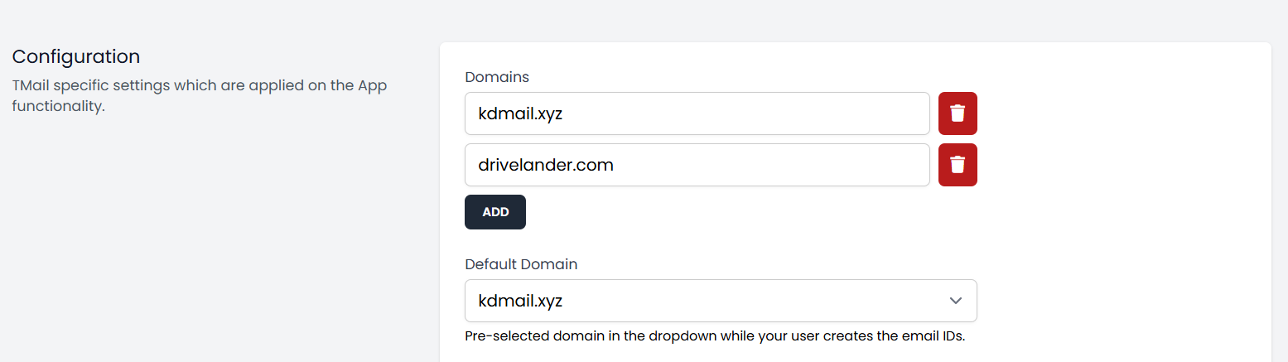Viewport: 1288px width, 362px height.
Task: Click the Configuration section heading
Action: click(76, 56)
